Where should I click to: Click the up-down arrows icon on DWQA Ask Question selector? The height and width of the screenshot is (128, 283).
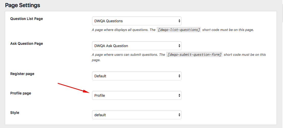click(179, 46)
